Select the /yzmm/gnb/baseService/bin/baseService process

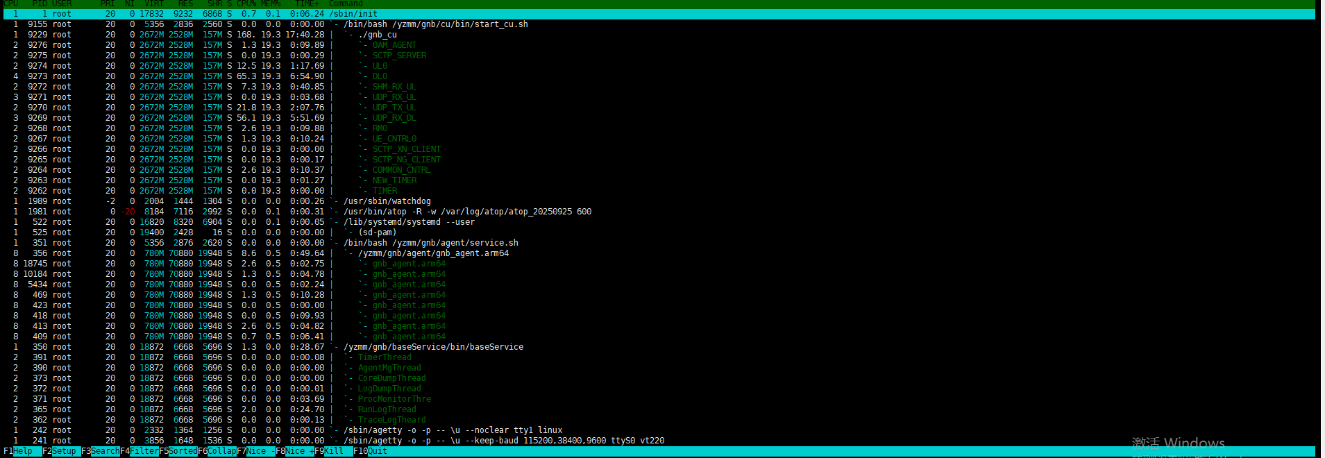pyautogui.click(x=433, y=347)
